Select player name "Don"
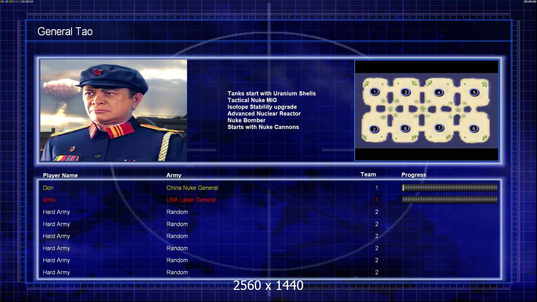537x302 pixels. click(x=48, y=188)
